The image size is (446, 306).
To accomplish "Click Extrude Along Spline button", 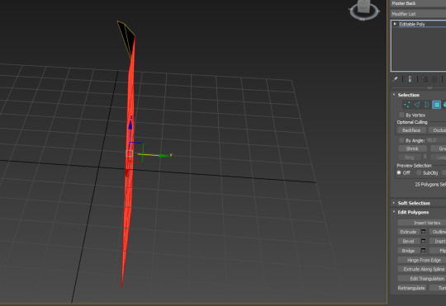I will click(x=422, y=269).
